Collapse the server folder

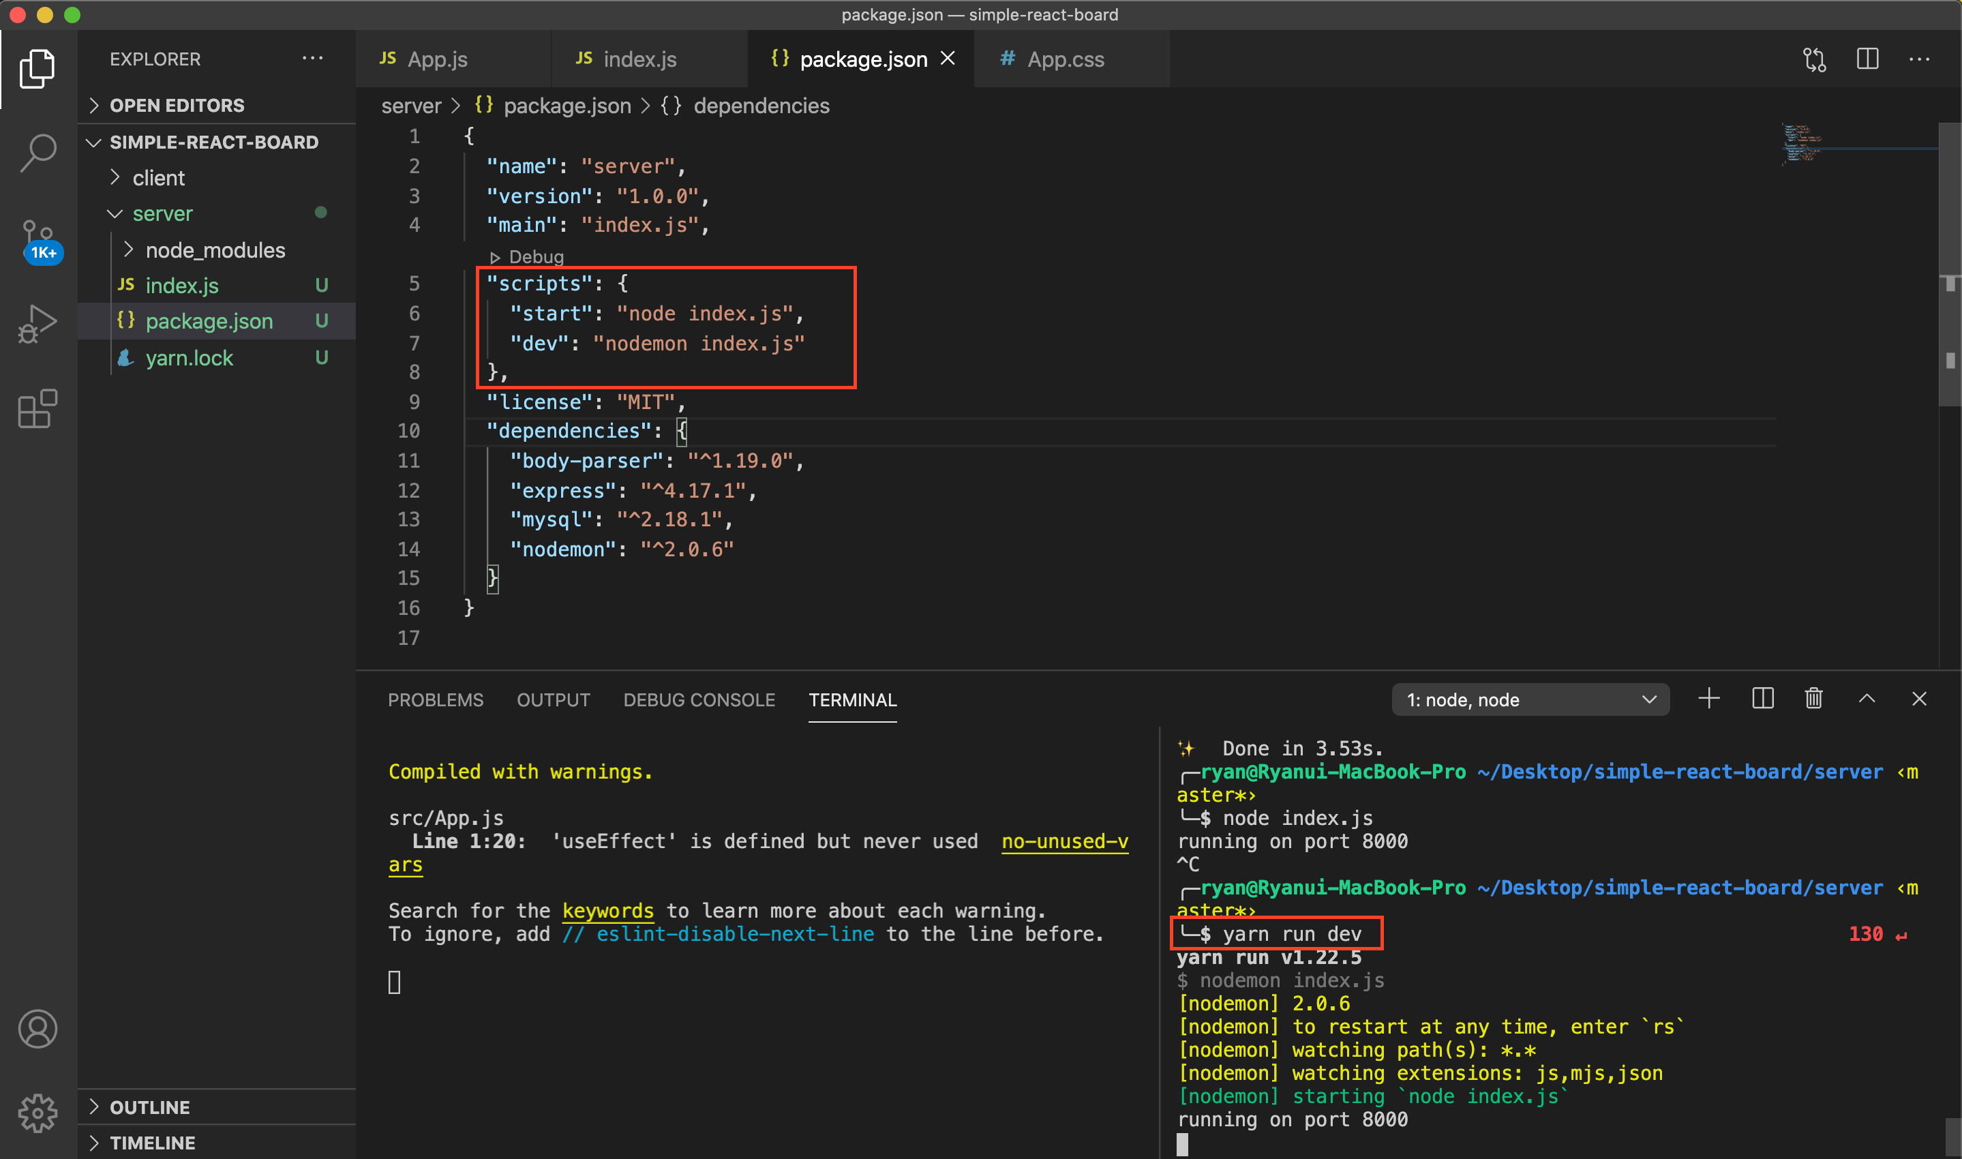[162, 213]
